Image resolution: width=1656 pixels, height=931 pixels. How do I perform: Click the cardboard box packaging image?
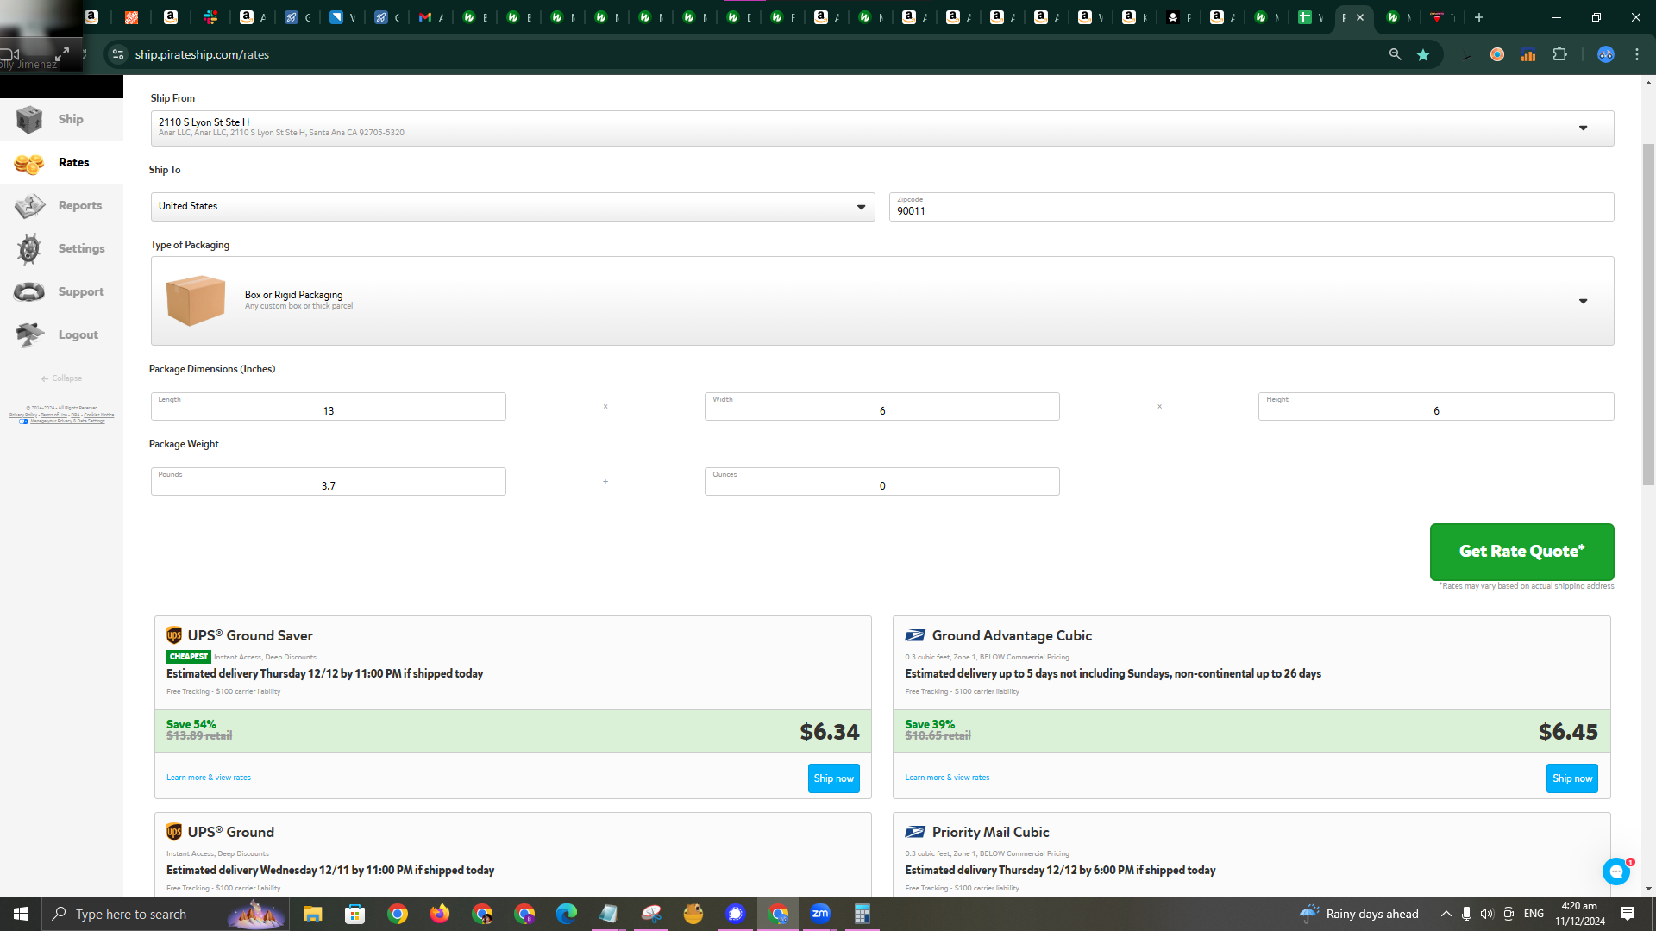click(x=196, y=300)
